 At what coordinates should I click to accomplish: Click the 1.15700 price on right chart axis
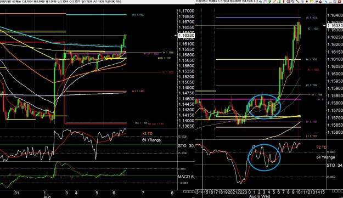point(335,118)
